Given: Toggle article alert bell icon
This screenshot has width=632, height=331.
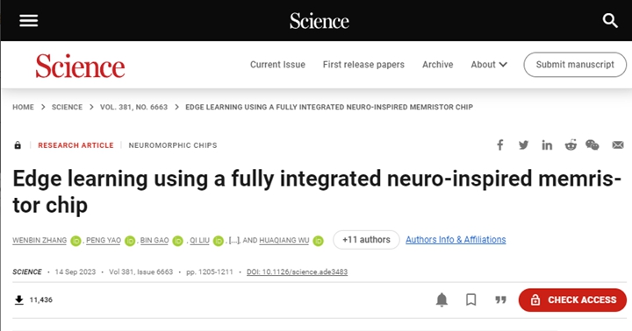Looking at the screenshot, I should [x=442, y=299].
